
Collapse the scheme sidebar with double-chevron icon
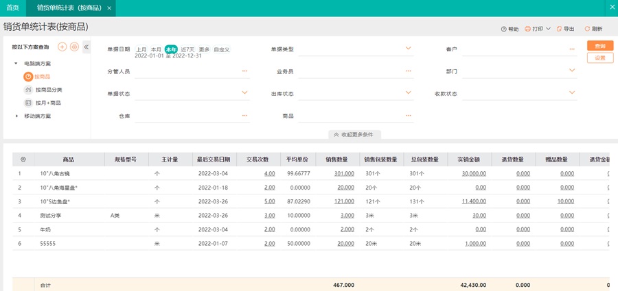coord(87,47)
